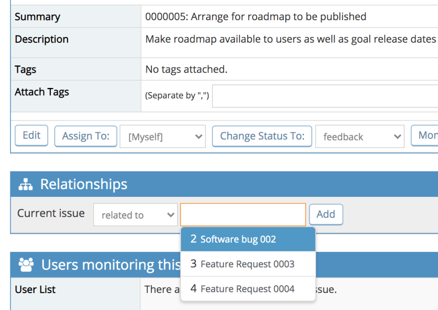This screenshot has width=438, height=310.
Task: Open the [Myself] assignee dropdown
Action: (x=163, y=137)
